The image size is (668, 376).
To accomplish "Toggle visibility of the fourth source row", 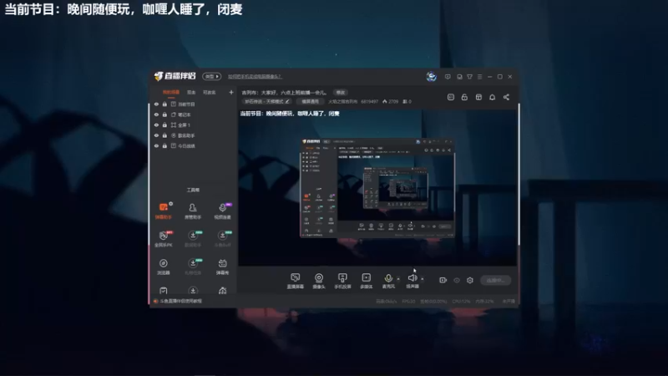I will [x=156, y=135].
